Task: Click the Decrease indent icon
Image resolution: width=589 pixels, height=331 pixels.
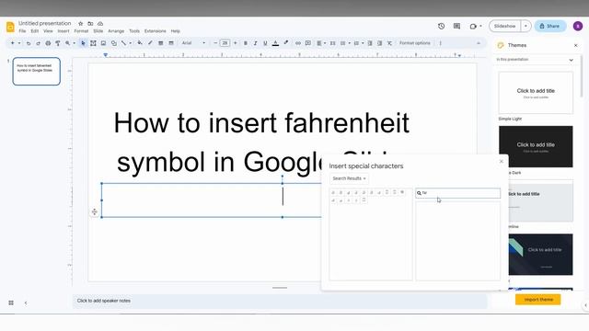Action: [x=370, y=43]
